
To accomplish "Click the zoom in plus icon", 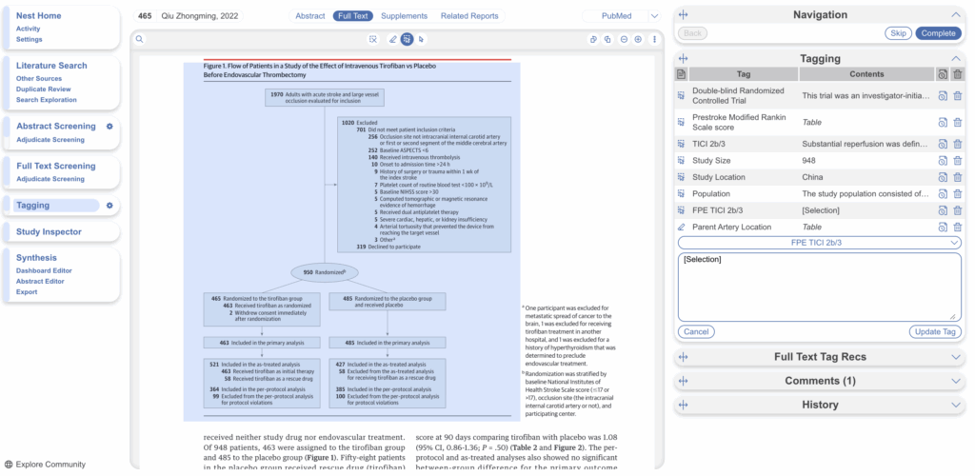I will click(638, 39).
